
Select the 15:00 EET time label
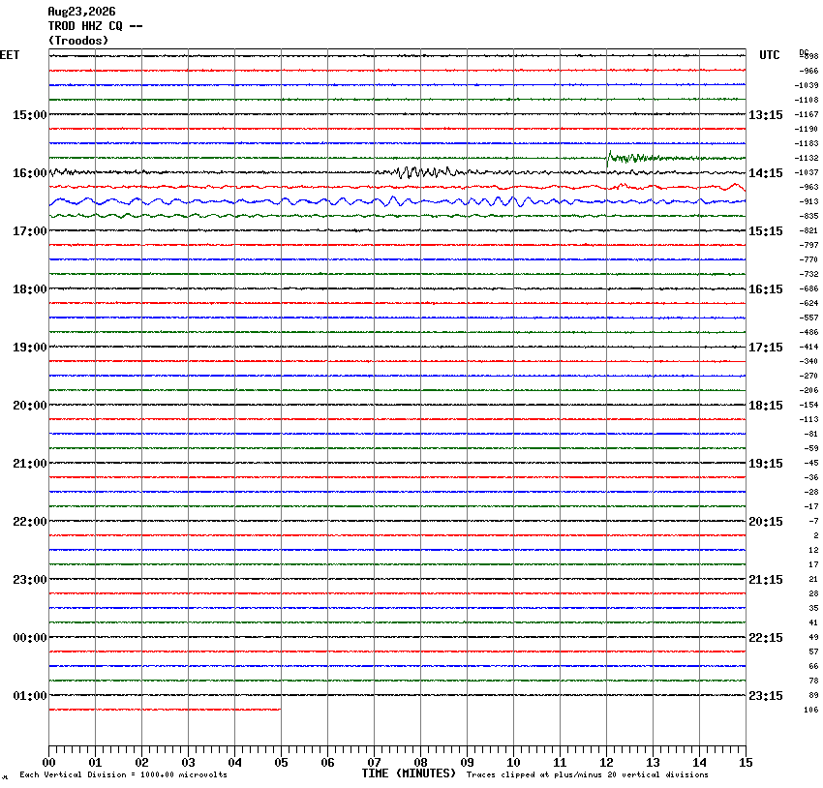30,115
